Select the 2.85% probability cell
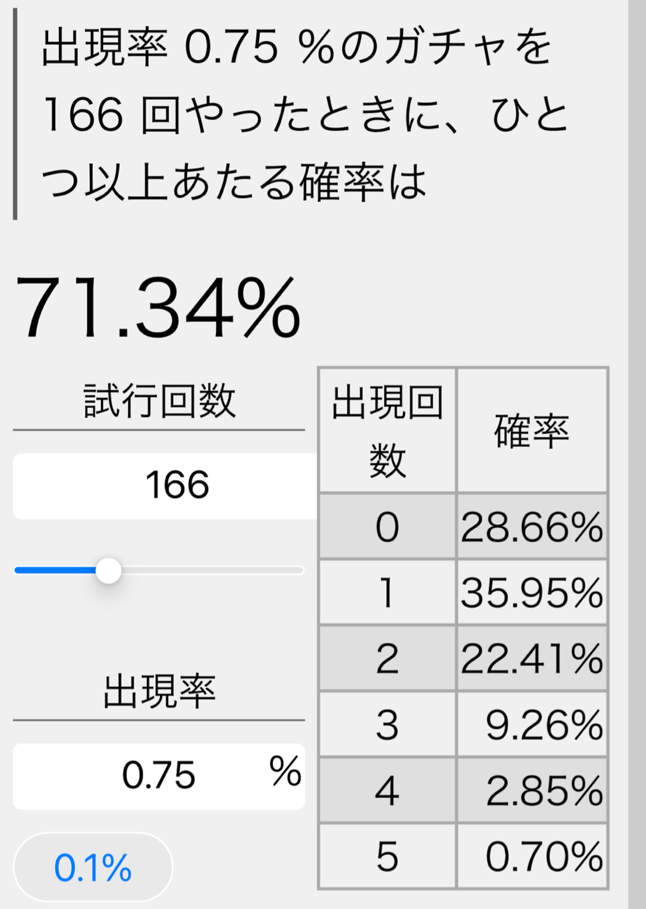 point(532,791)
